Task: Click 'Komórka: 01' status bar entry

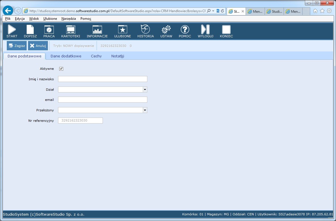Action: coord(193,214)
